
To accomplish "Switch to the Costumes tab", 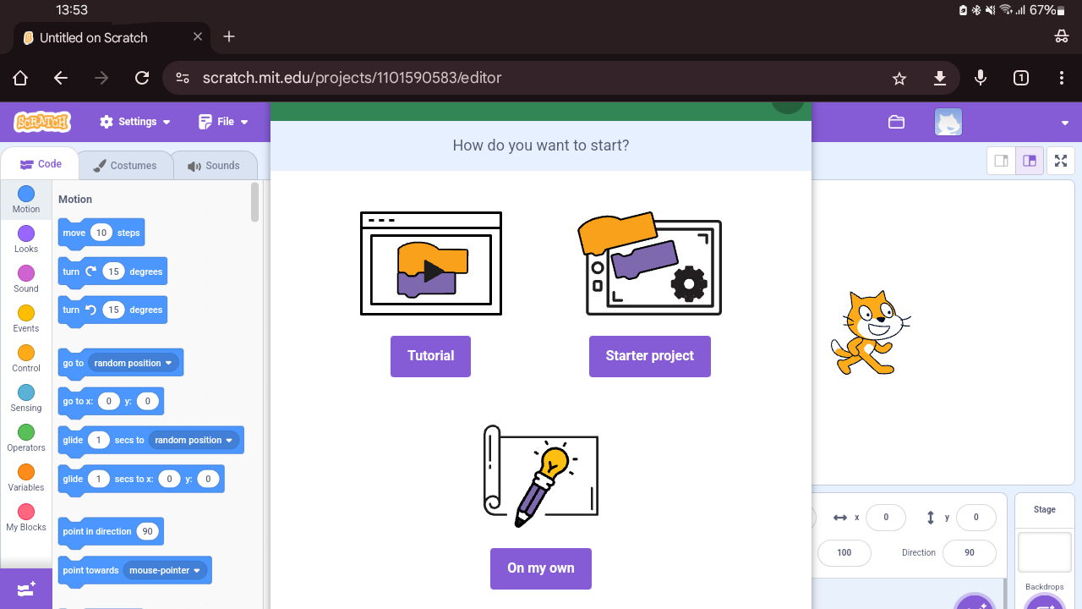I will 125,166.
